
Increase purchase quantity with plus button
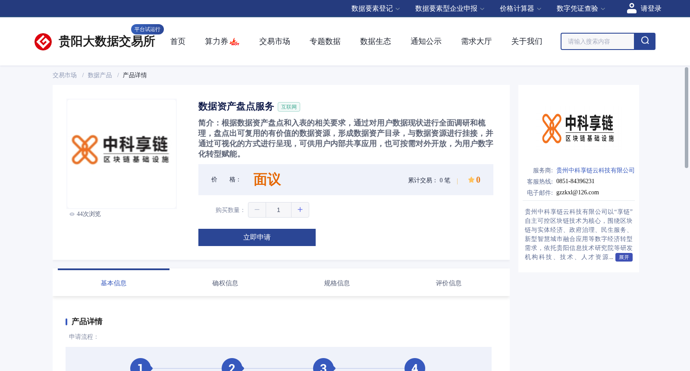pyautogui.click(x=300, y=210)
